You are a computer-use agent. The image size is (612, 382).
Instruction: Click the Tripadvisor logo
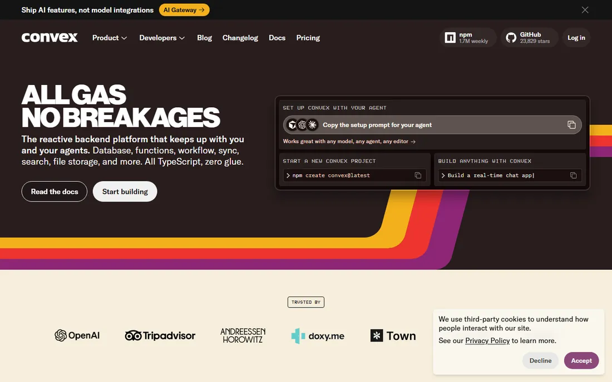click(x=160, y=335)
